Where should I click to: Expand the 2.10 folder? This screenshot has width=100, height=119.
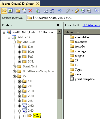click(x=19, y=91)
